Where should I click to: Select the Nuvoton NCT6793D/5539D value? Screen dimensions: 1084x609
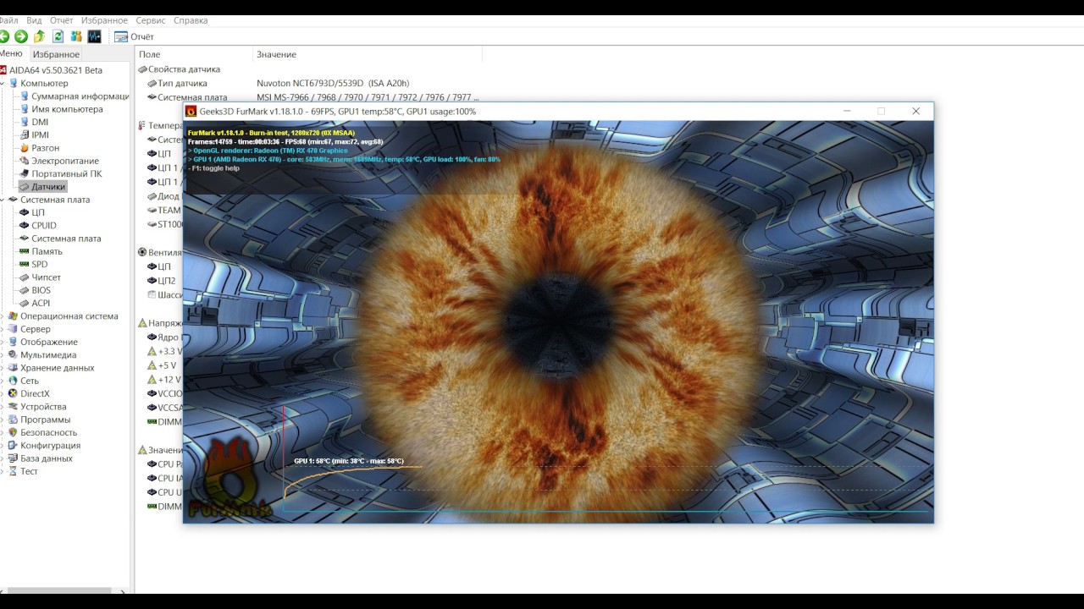click(333, 84)
